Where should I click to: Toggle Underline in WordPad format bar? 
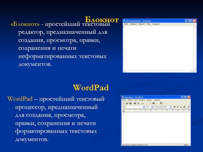point(181,107)
